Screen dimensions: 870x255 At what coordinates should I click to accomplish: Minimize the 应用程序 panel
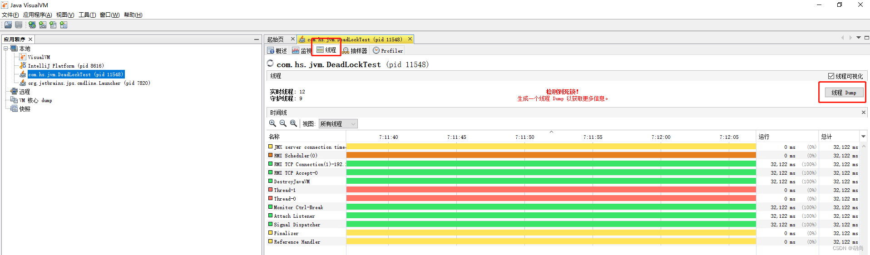point(257,39)
